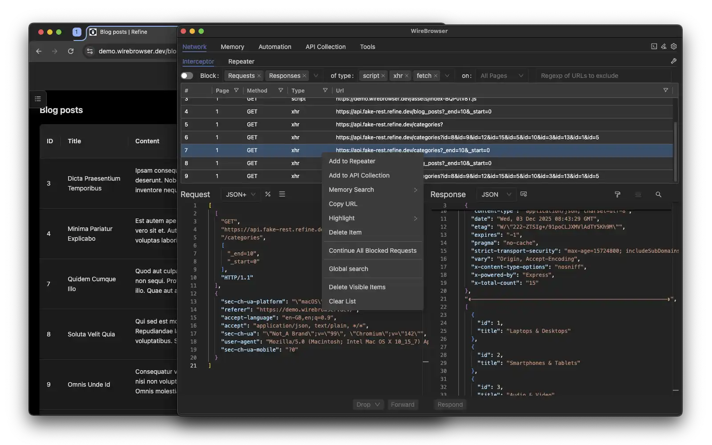Filter the Method column
712x445 pixels.
pos(281,90)
